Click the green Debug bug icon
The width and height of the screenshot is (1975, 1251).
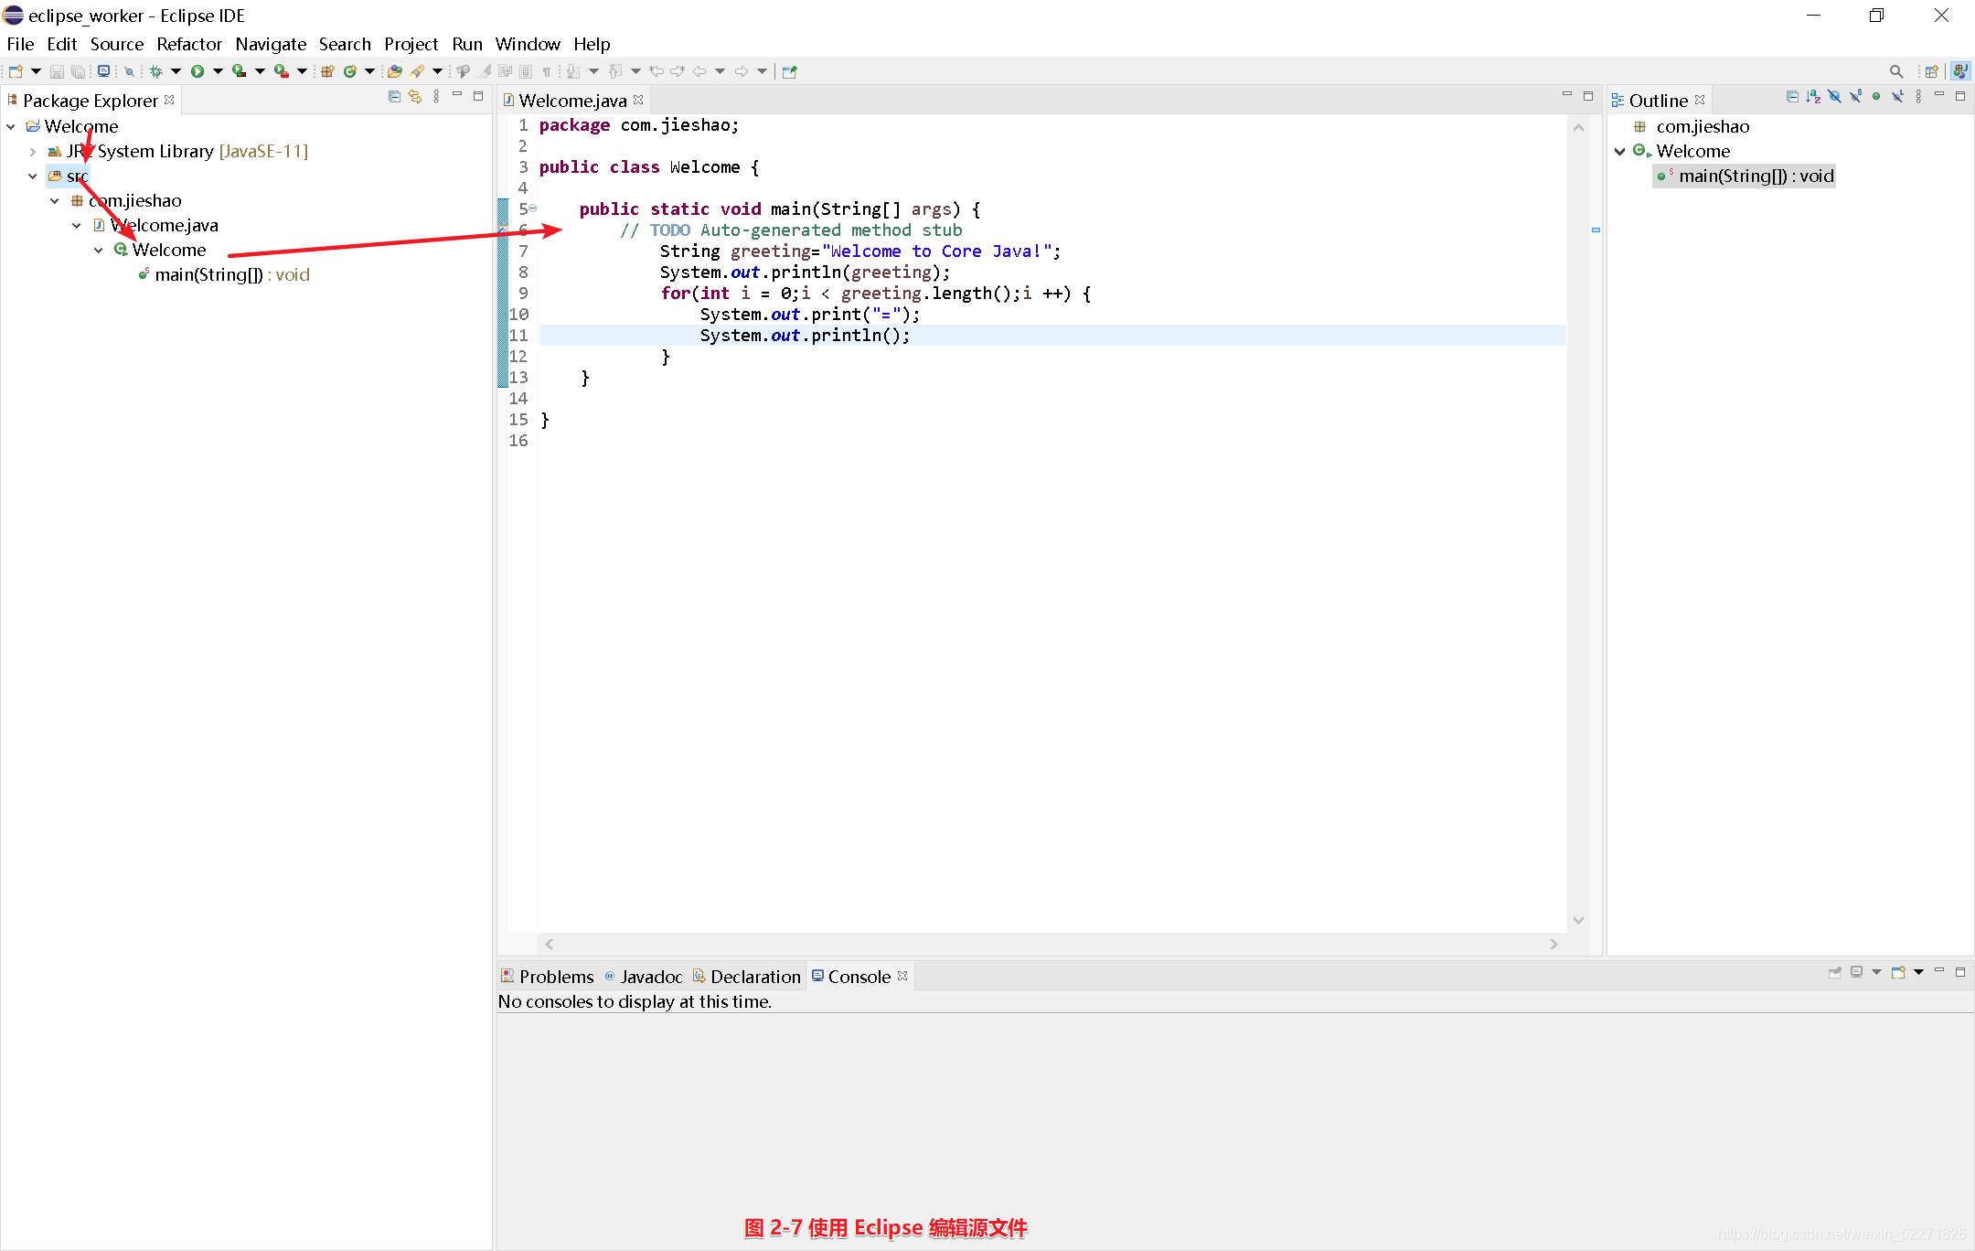(x=156, y=71)
